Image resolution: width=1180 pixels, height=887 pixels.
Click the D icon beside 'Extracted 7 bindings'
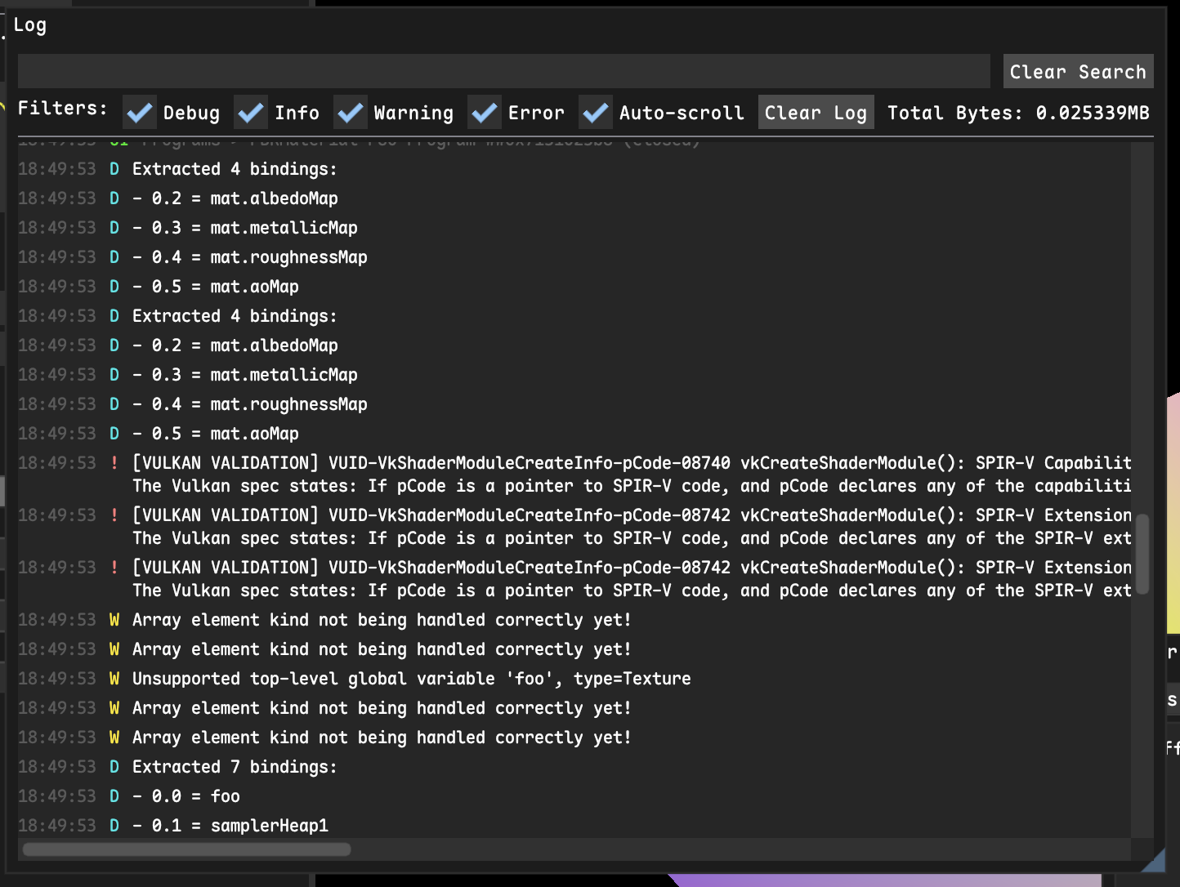click(114, 766)
